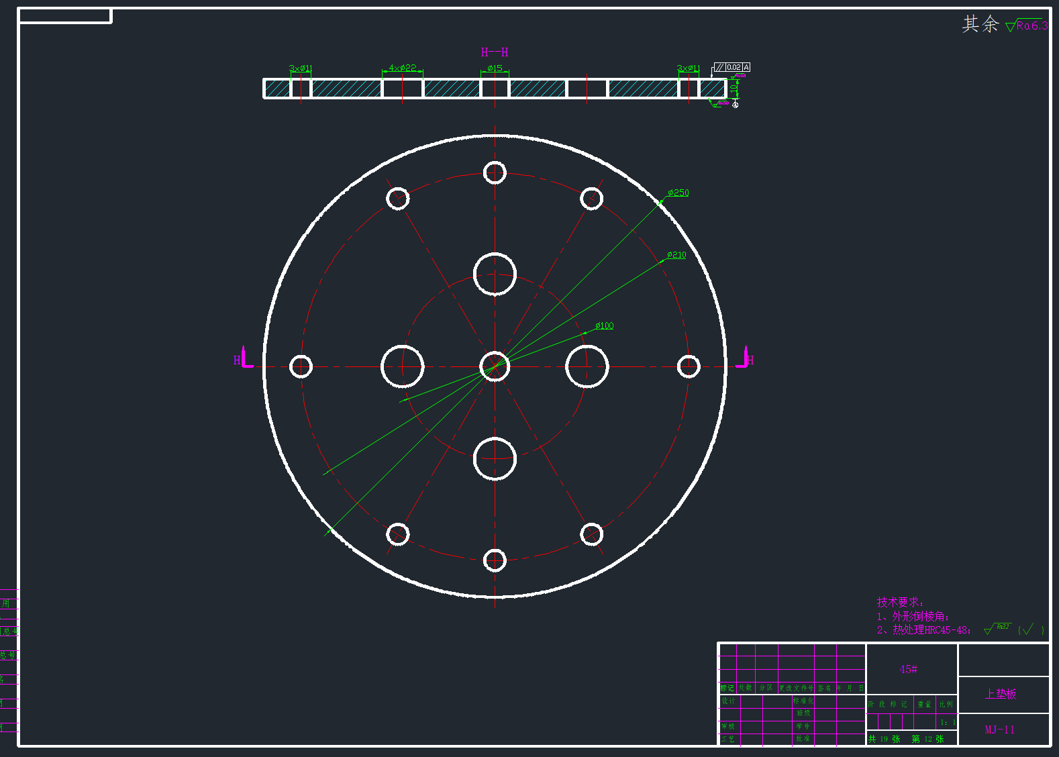Select the ø15 dimension in the section view

(x=495, y=68)
